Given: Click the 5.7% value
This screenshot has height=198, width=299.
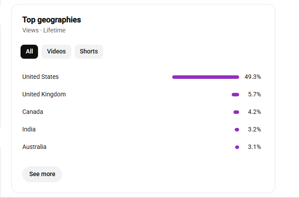Looking at the screenshot, I should [254, 95].
